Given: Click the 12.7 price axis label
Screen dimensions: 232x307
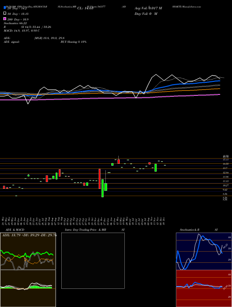Looking at the screenshot, I should pos(225,168).
